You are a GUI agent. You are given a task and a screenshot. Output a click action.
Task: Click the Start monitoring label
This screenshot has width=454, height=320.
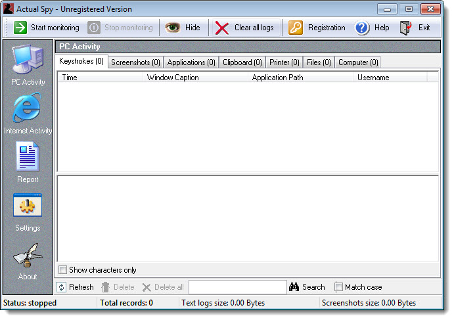[x=55, y=28]
